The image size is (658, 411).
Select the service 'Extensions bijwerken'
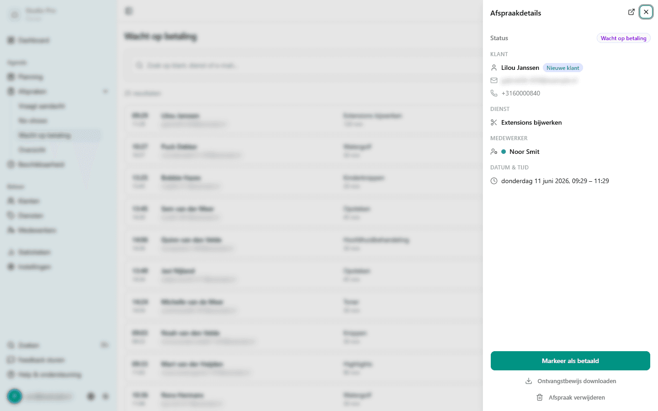click(x=531, y=122)
